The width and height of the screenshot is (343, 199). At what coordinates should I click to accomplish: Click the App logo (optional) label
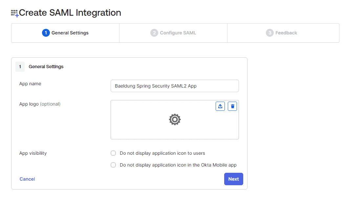39,104
